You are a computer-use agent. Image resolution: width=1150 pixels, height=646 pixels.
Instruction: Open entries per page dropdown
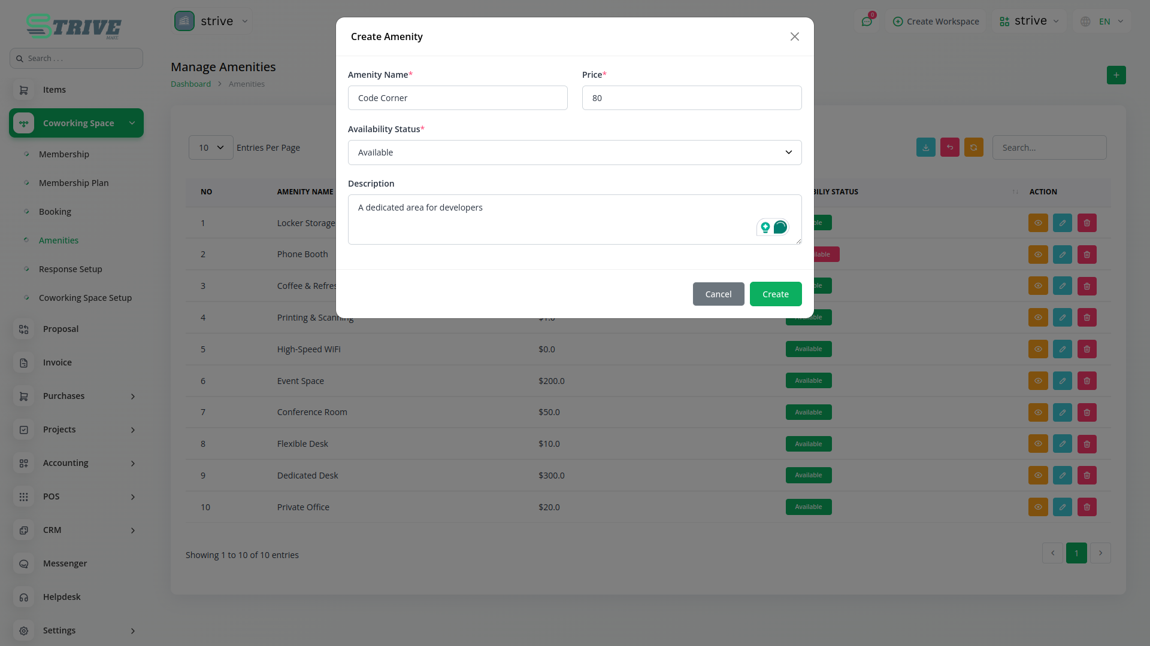click(x=211, y=148)
